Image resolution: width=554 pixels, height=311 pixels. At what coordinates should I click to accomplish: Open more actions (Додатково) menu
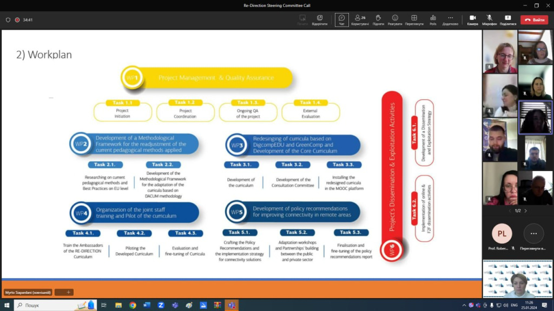pos(450,20)
